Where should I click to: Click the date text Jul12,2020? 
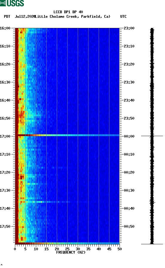pos(25,17)
